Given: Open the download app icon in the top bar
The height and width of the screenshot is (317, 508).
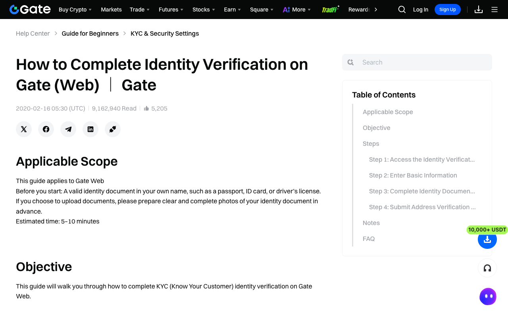Looking at the screenshot, I should click(x=479, y=10).
